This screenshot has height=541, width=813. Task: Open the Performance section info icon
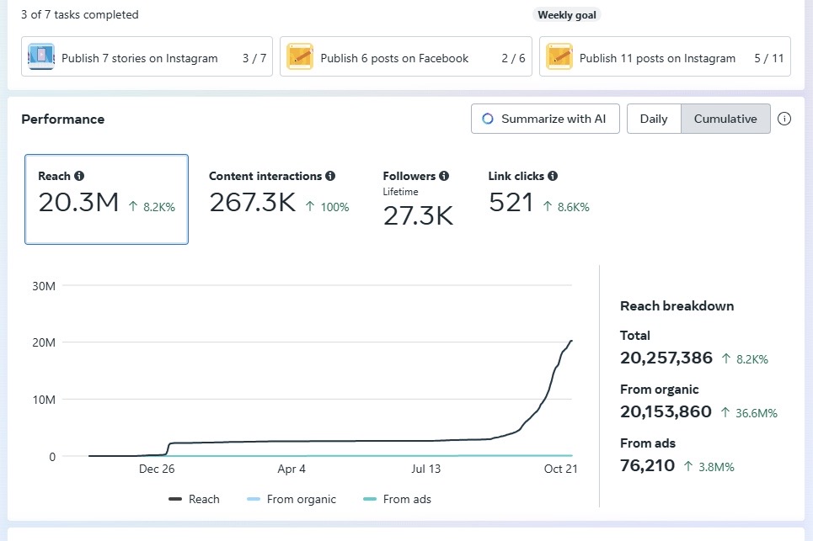[784, 119]
